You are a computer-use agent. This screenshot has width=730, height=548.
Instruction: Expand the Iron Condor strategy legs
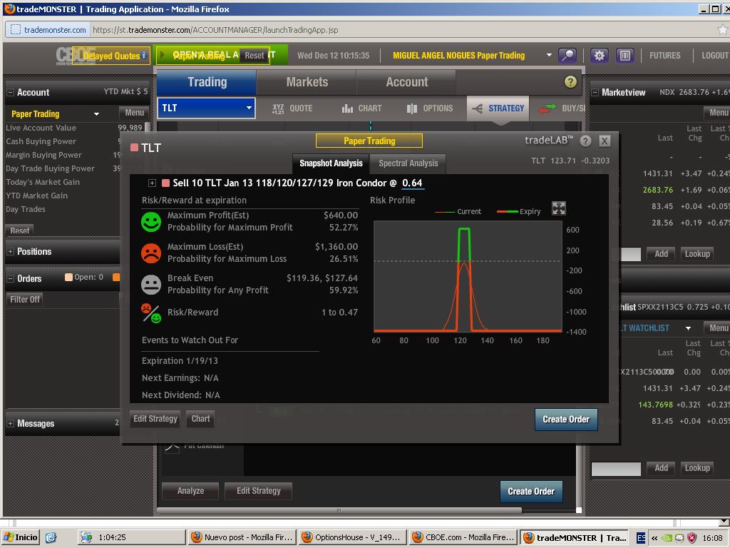[152, 183]
